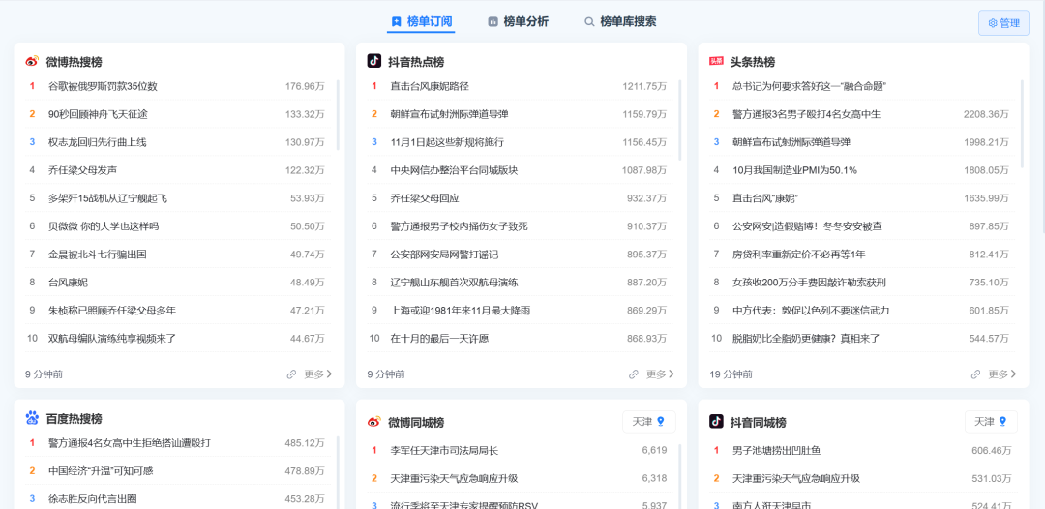Screen dimensions: 1045x509
Task: Open topic 乔任梁父母发声
Action: tap(82, 170)
